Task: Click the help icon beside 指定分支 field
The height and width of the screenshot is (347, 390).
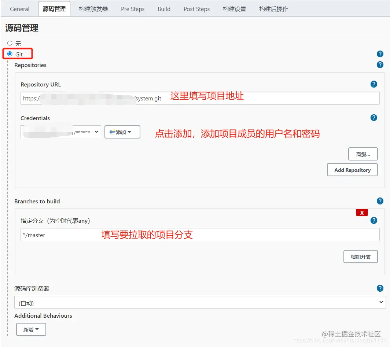Action: (374, 220)
